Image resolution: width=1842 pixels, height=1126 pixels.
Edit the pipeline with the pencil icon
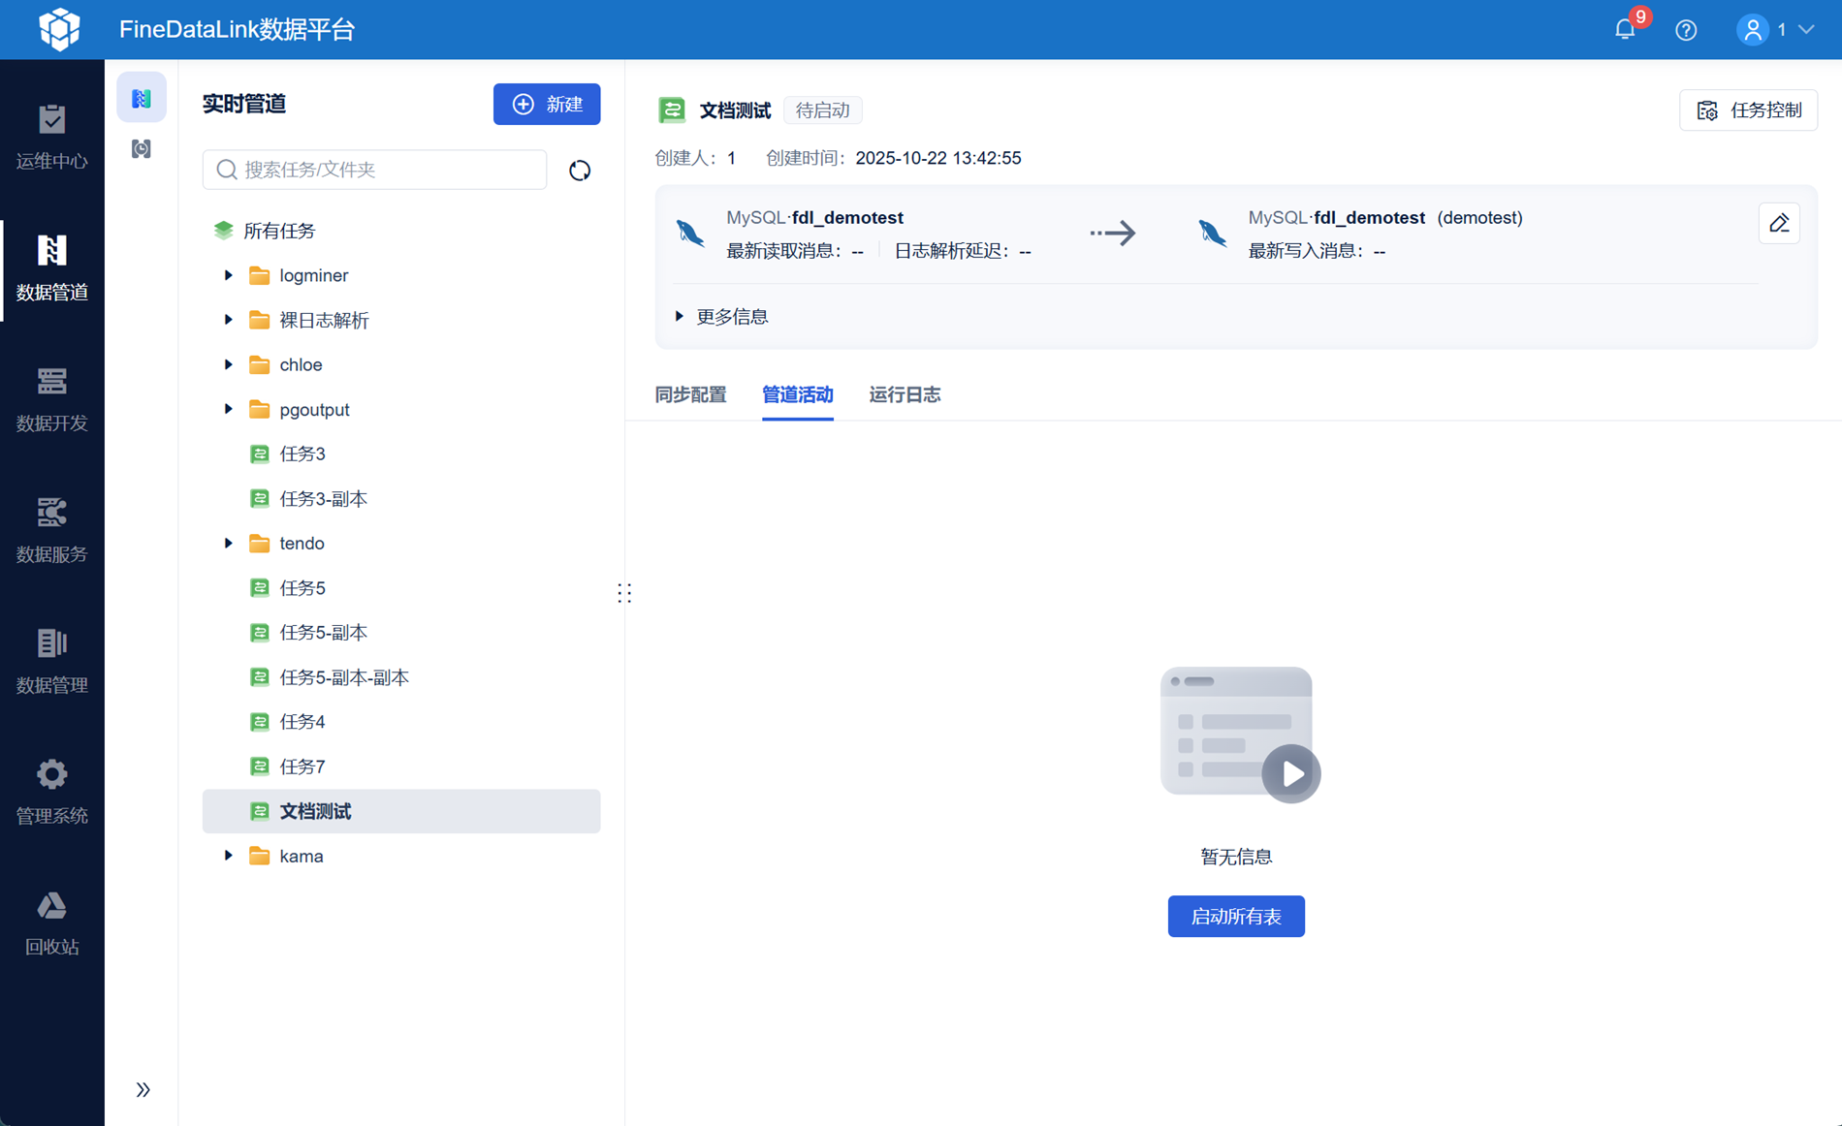(1779, 223)
